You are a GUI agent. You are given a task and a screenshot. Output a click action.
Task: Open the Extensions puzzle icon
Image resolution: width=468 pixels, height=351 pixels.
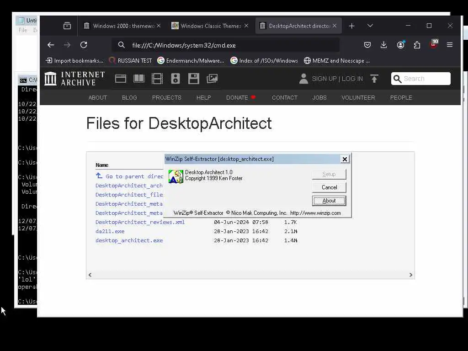[x=417, y=45]
